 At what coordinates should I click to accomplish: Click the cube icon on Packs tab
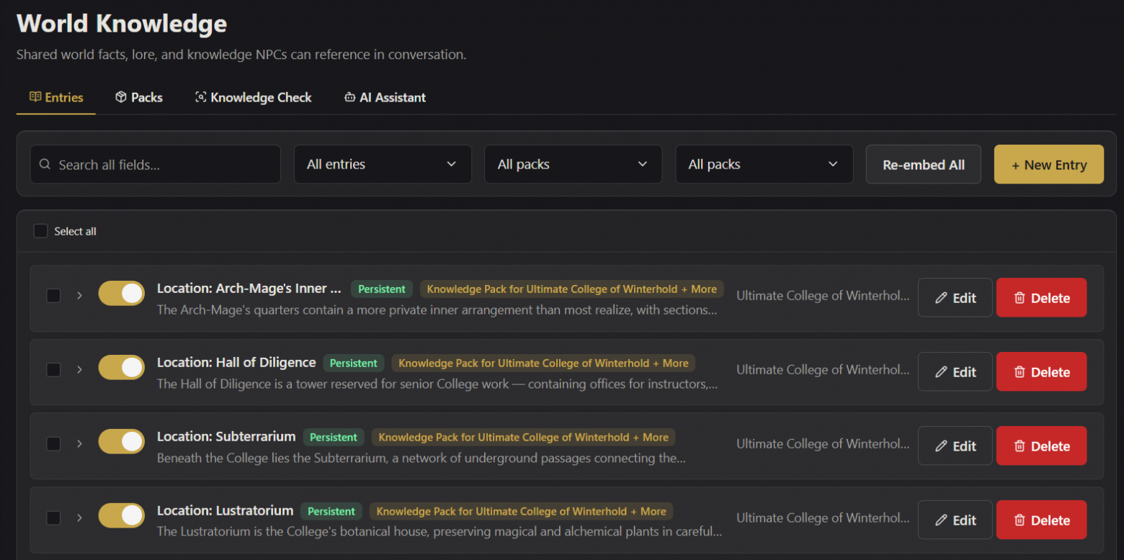121,97
